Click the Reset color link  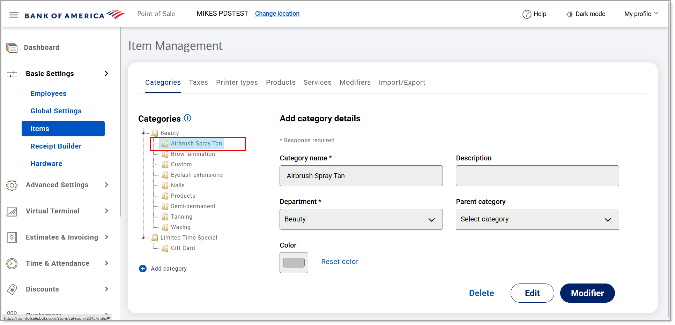click(x=340, y=262)
